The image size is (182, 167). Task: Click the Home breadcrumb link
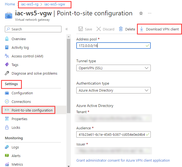(10, 4)
